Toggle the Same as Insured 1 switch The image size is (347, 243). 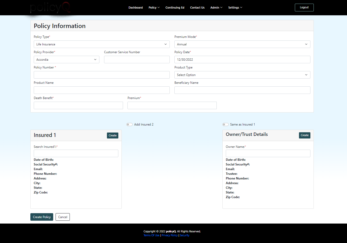[226, 124]
